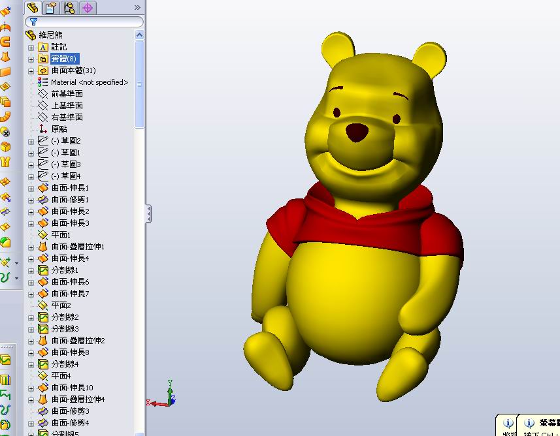Switch to the PropertyManager tab
The width and height of the screenshot is (560, 436).
point(51,8)
